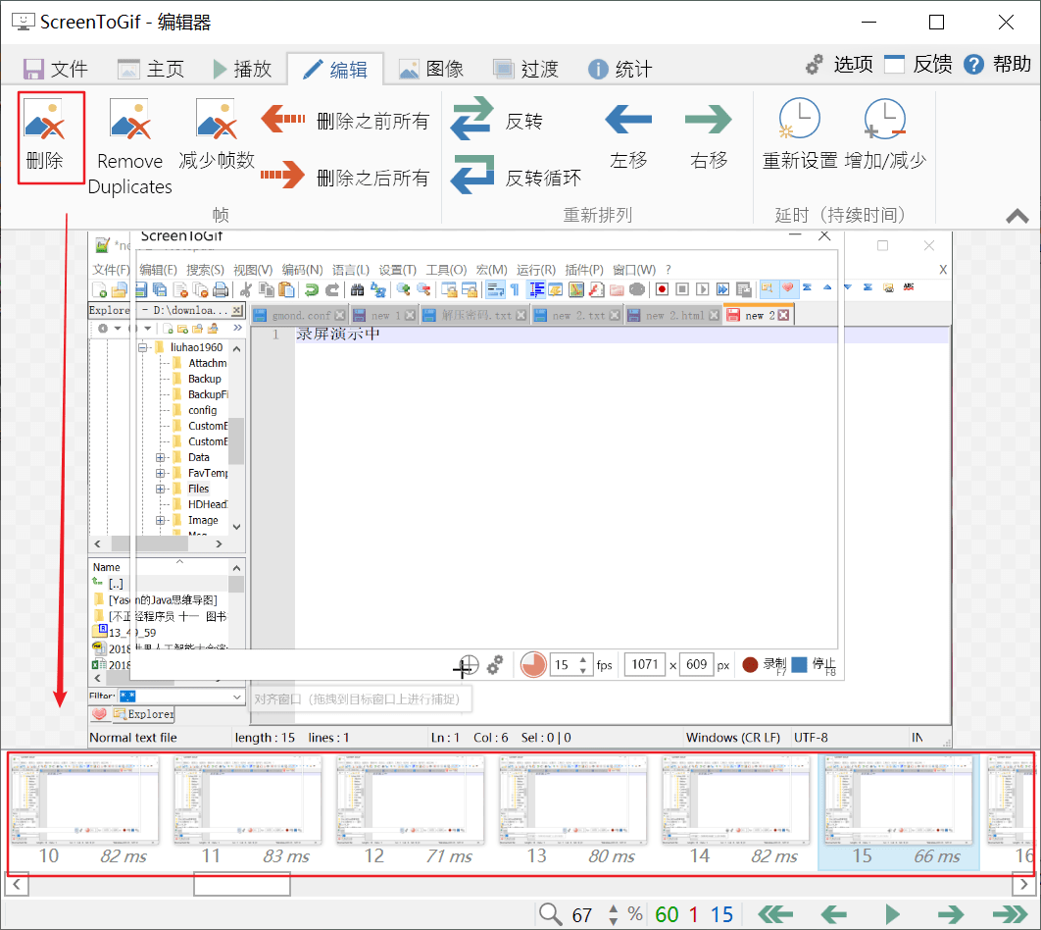Click recorded gear settings icon in preview
Screen dimensions: 1041x930
click(x=495, y=664)
